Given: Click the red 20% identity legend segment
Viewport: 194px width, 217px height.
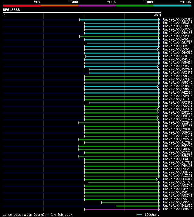Looking at the screenshot, I should click(22, 5).
